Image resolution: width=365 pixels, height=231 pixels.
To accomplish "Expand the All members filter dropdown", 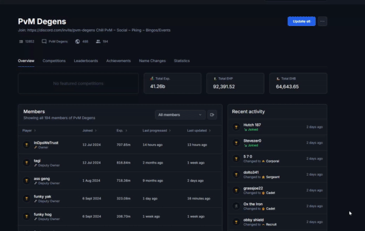I will click(x=180, y=115).
